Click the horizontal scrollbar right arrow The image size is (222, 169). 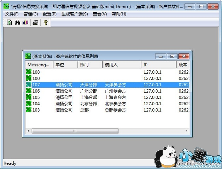coord(186,131)
